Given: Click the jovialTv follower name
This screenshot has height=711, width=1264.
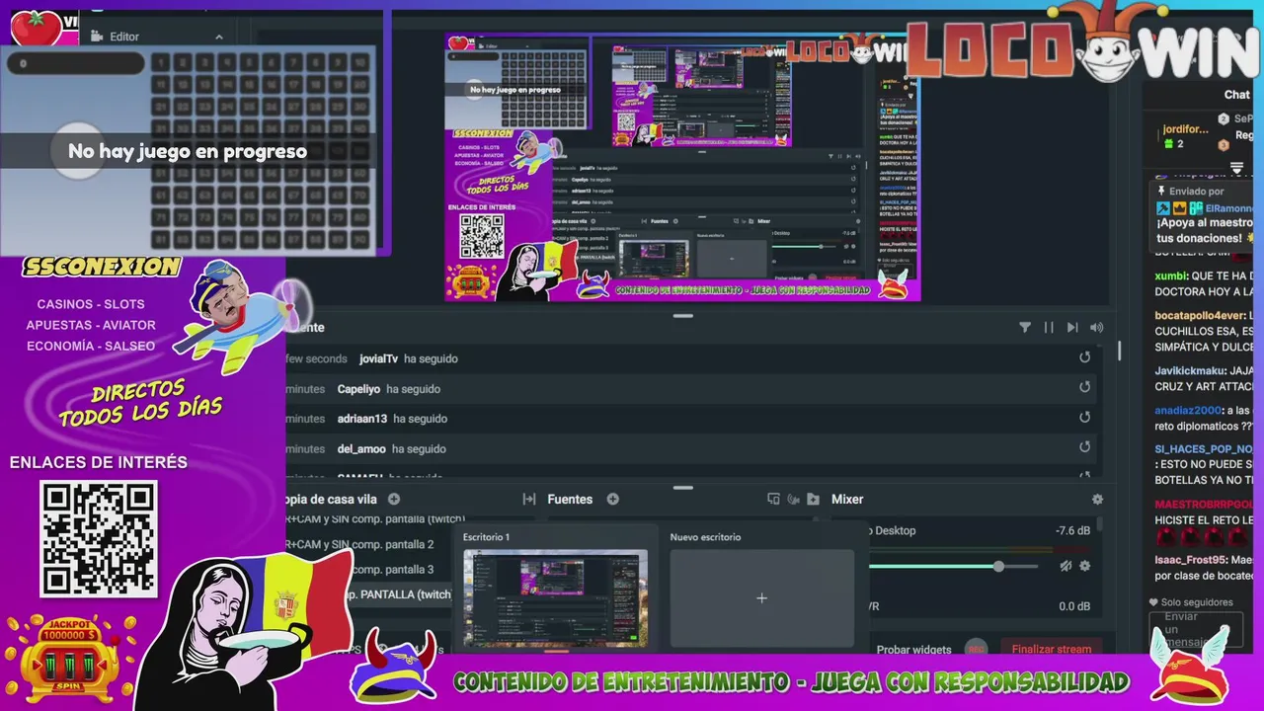Looking at the screenshot, I should (379, 358).
